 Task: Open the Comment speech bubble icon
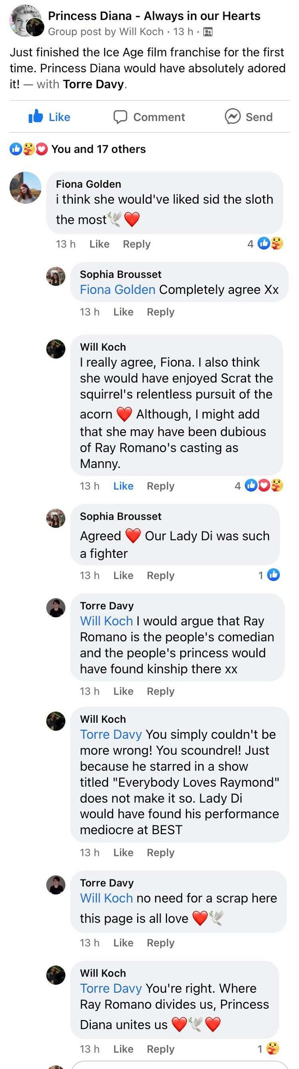click(x=121, y=117)
